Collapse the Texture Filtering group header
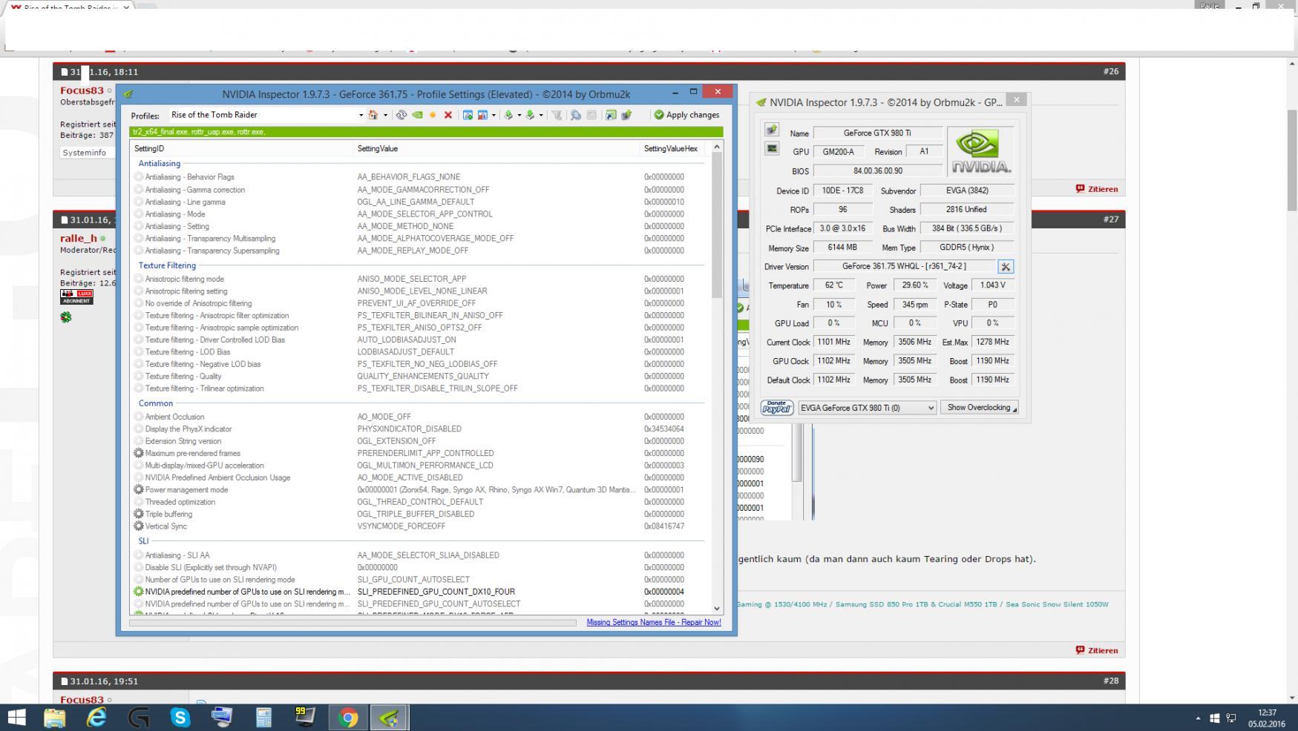This screenshot has width=1298, height=731. pos(167,265)
